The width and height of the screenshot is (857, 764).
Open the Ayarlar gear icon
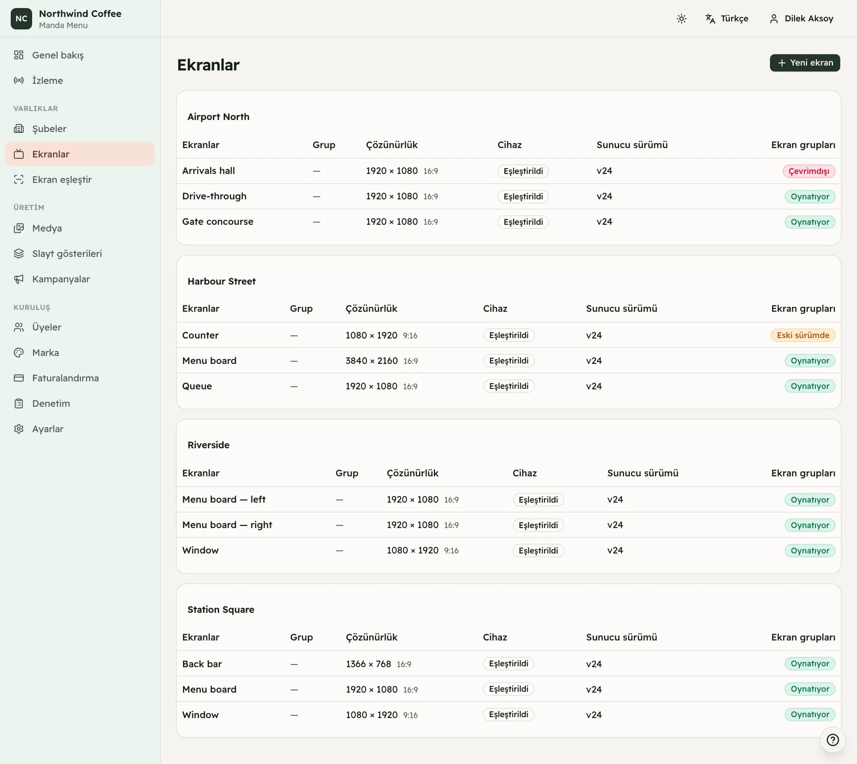coord(19,429)
